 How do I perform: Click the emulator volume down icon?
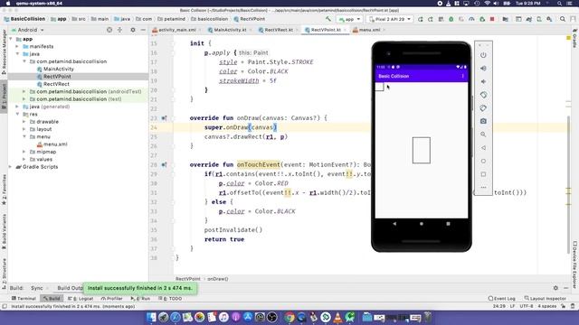click(483, 81)
